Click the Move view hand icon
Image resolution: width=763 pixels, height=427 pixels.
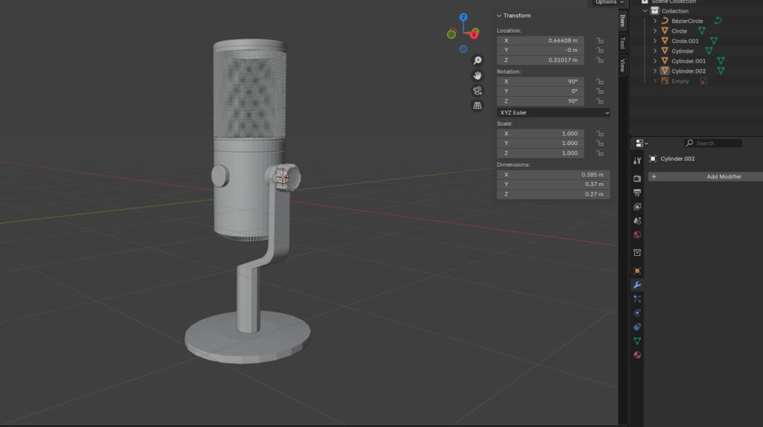(x=478, y=75)
